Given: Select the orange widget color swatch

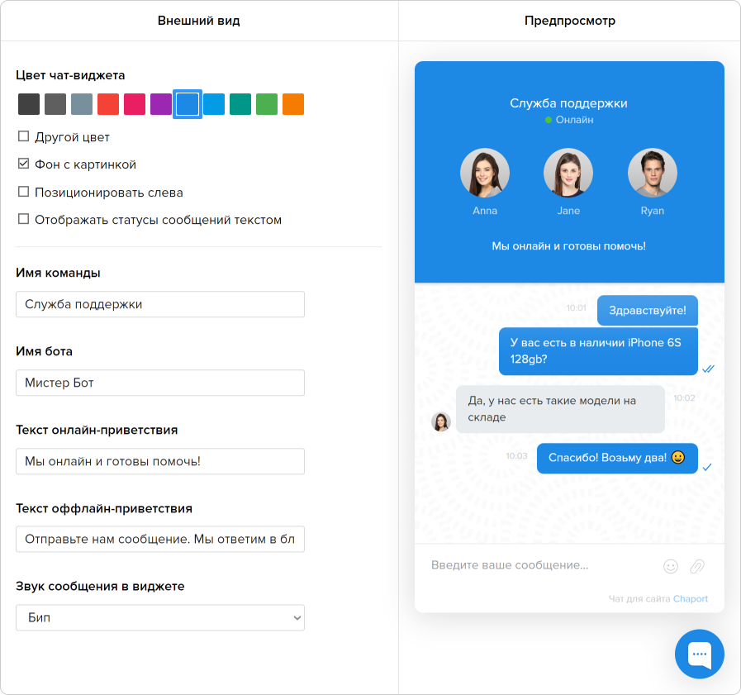Looking at the screenshot, I should point(294,104).
